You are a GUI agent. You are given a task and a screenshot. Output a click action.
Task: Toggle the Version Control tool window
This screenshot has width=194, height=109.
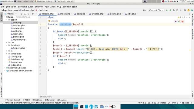coord(12,100)
